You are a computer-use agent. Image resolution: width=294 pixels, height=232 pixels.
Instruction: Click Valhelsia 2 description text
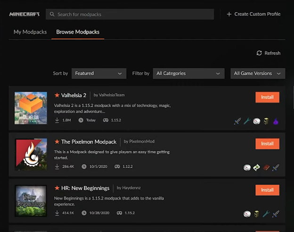pyautogui.click(x=112, y=108)
